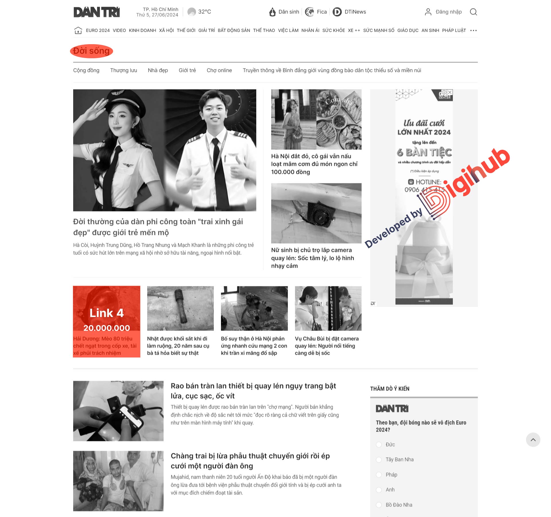Expand Truyền thông về Bình đẳng giới tab

pos(332,71)
